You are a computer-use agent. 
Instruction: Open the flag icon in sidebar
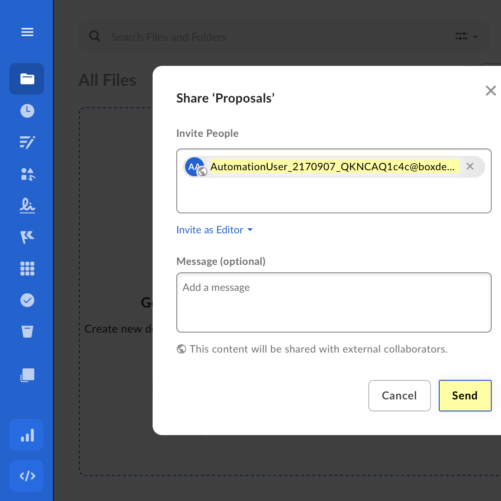click(x=27, y=237)
